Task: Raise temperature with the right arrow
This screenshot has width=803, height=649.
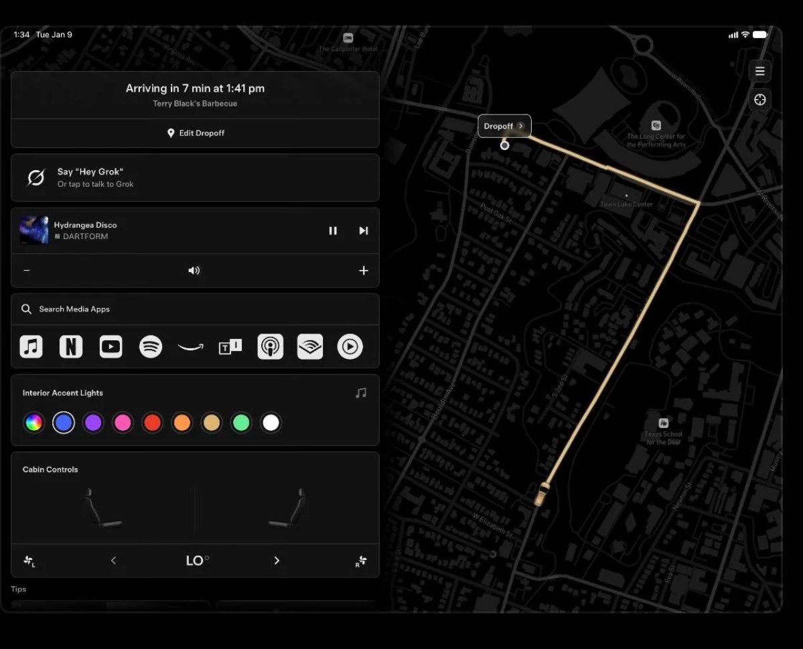Action: [x=277, y=561]
